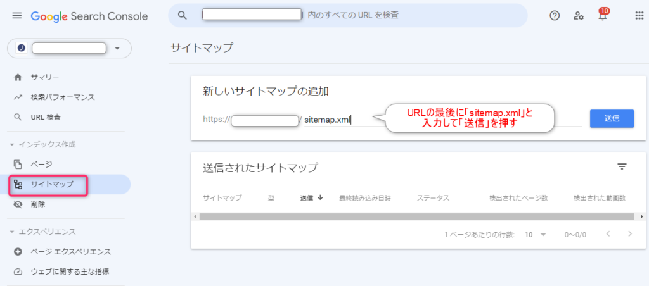Click the 送信されたサイトマップ heading
Screen dimensions: 649x286
pyautogui.click(x=260, y=168)
